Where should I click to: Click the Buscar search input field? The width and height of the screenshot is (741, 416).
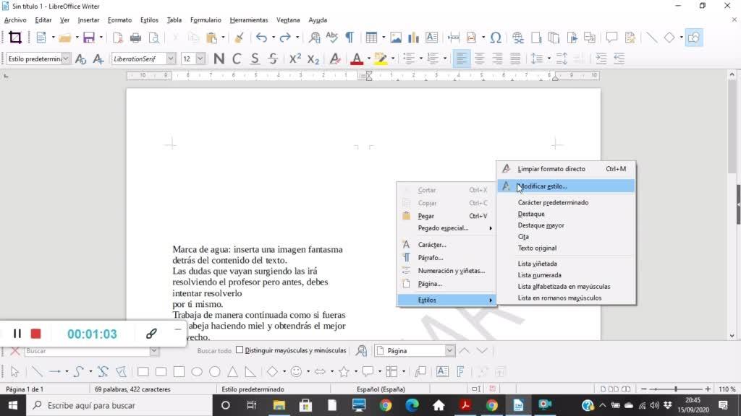pyautogui.click(x=87, y=351)
